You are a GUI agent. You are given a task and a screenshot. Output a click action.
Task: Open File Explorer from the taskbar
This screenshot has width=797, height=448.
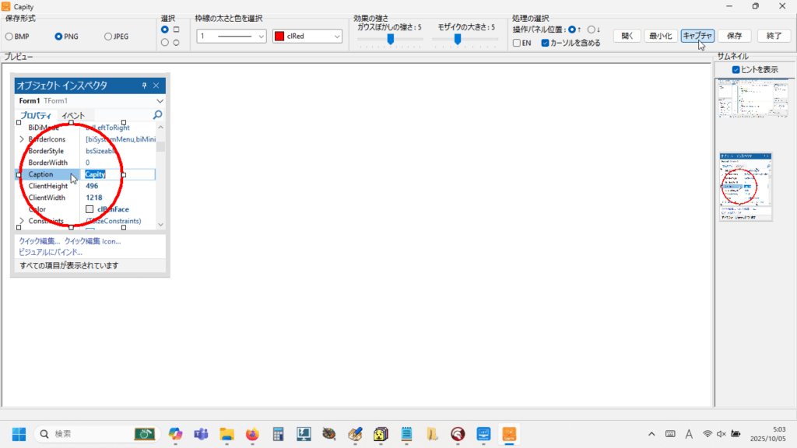(x=226, y=434)
